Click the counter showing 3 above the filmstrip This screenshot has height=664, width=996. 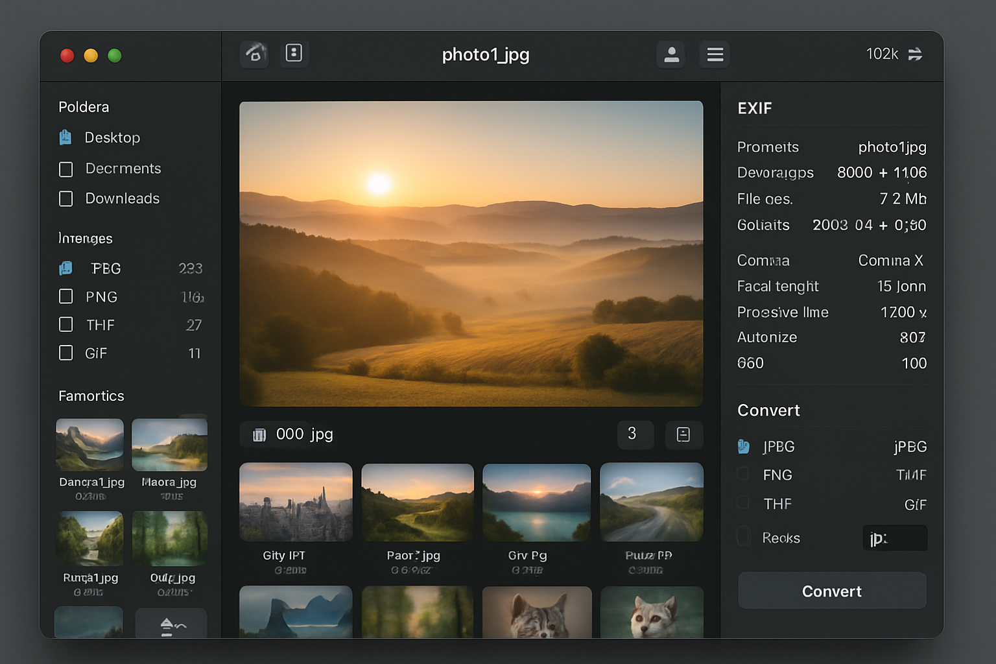635,434
